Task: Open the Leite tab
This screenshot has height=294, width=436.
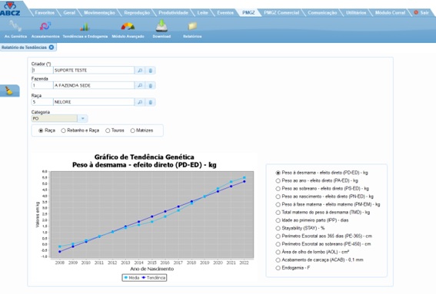Action: point(202,12)
